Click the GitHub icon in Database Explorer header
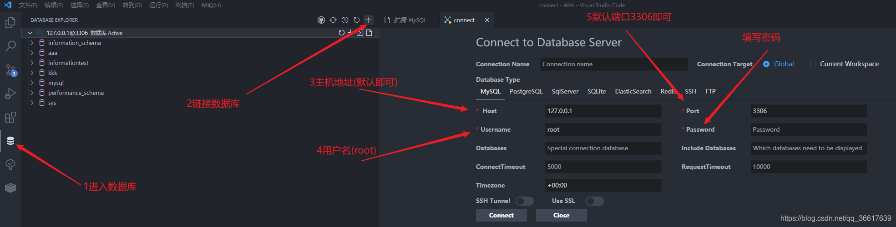This screenshot has width=896, height=227. pyautogui.click(x=321, y=20)
